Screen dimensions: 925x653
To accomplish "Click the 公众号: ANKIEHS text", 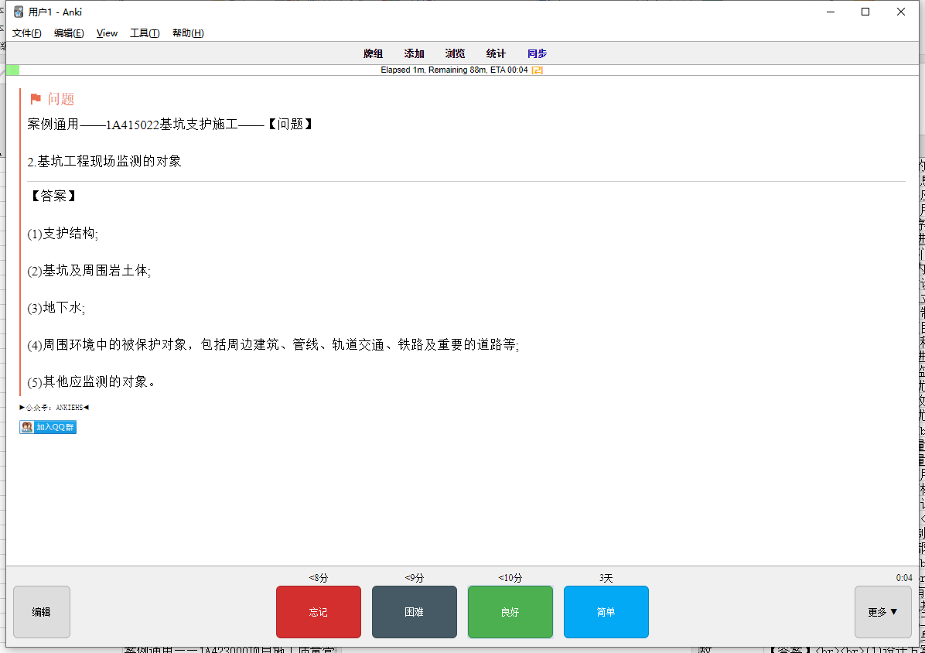I will 54,408.
